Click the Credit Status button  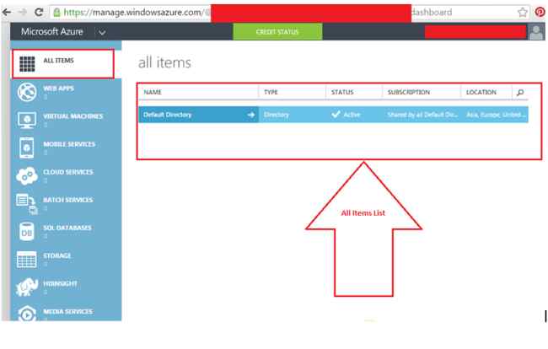coord(277,32)
